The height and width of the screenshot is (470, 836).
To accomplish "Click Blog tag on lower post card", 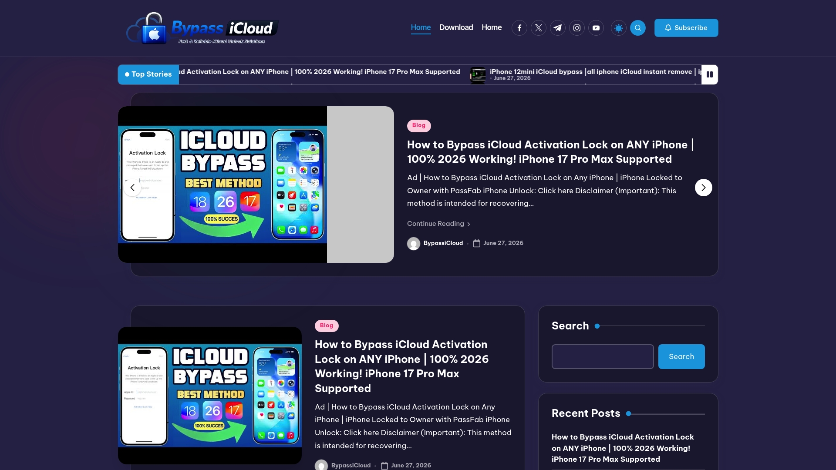I will tap(327, 326).
